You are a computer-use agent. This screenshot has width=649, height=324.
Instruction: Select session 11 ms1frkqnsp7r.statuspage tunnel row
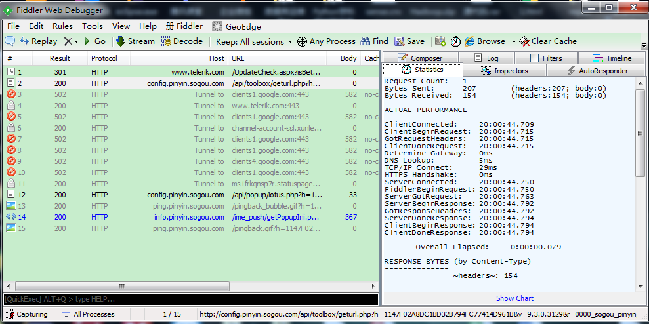click(x=191, y=183)
